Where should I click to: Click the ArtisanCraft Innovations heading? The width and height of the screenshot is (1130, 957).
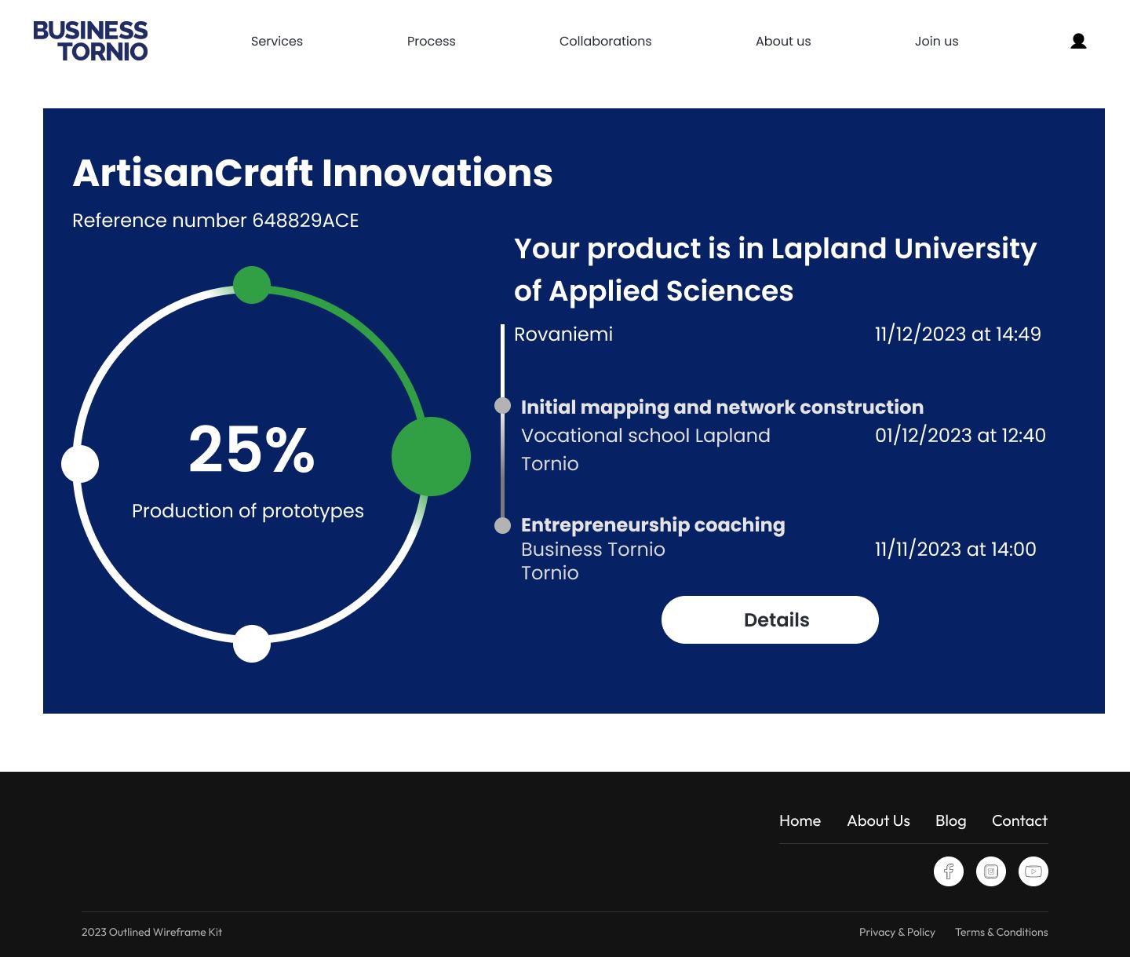312,173
